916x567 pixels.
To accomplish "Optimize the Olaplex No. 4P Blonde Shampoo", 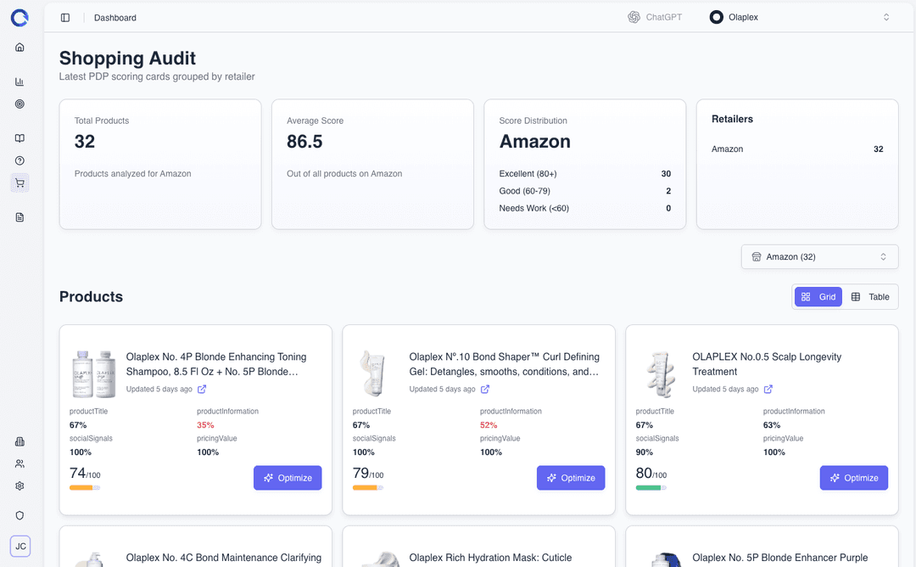I will [288, 478].
